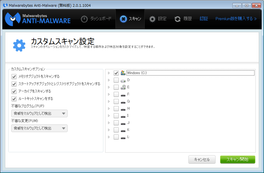
Task: Click the G: drive icon
Action: tap(123, 102)
